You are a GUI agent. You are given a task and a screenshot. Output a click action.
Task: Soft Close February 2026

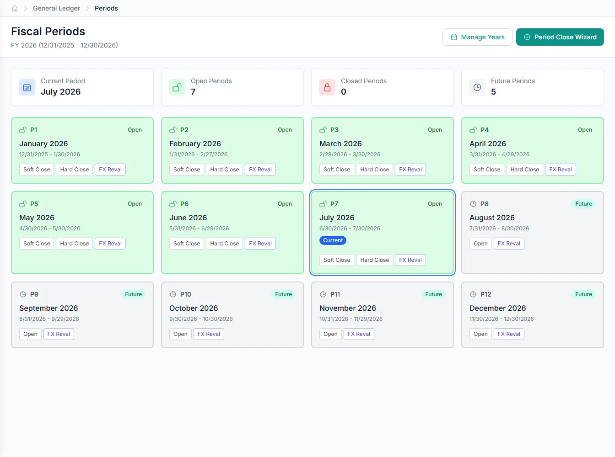click(187, 170)
